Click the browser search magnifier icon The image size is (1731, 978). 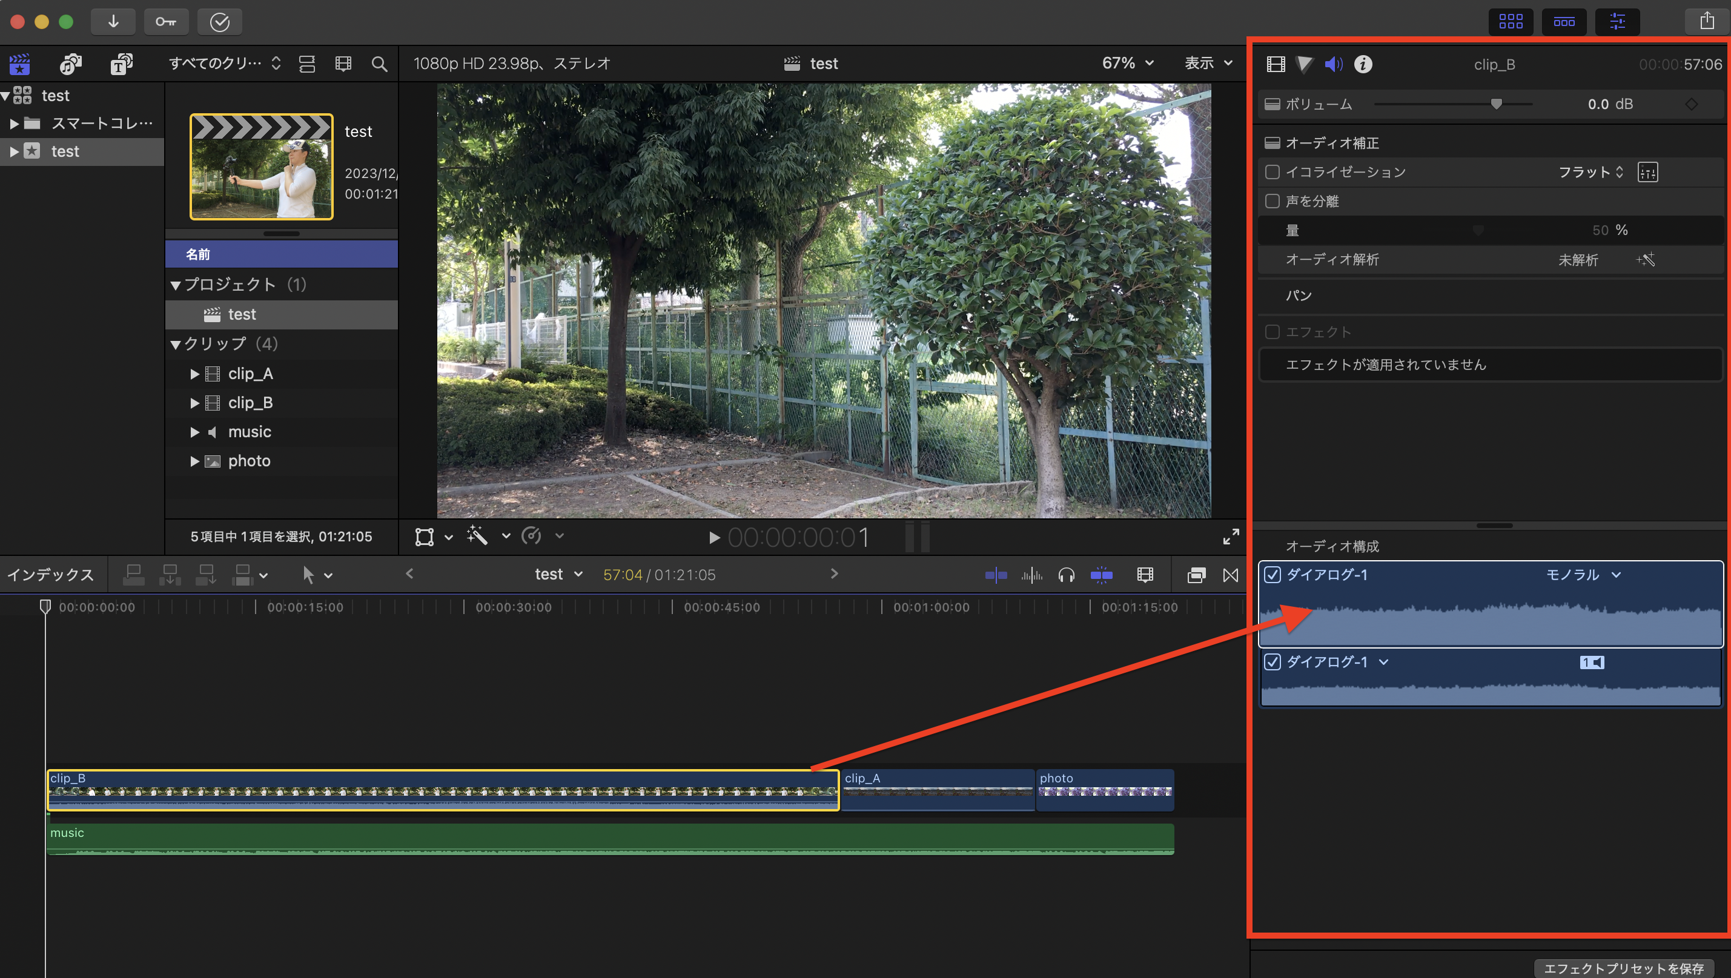pos(379,64)
